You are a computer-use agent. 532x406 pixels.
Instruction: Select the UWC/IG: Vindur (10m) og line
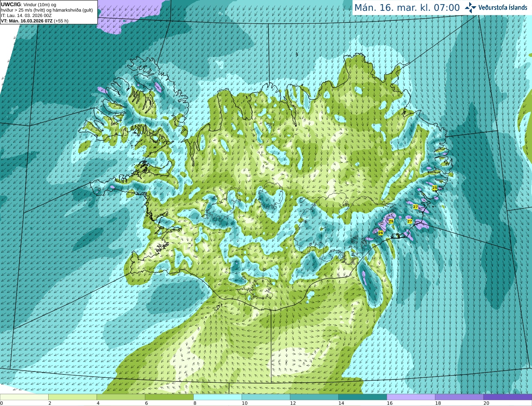28,5
